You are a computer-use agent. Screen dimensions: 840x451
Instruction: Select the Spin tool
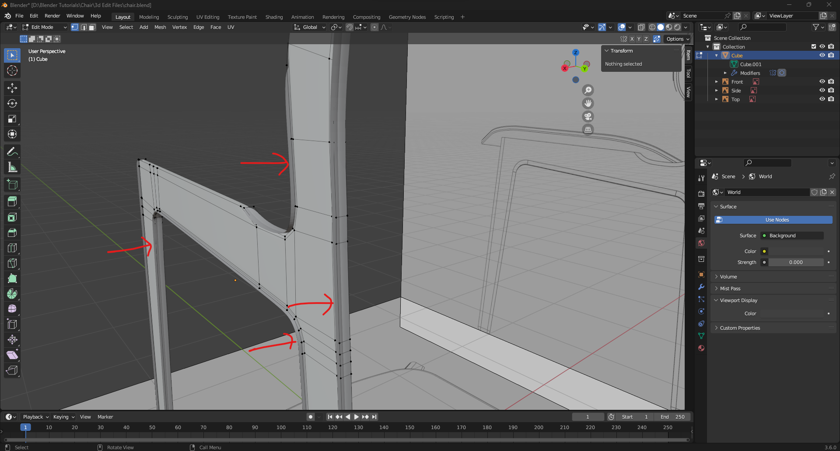12,294
